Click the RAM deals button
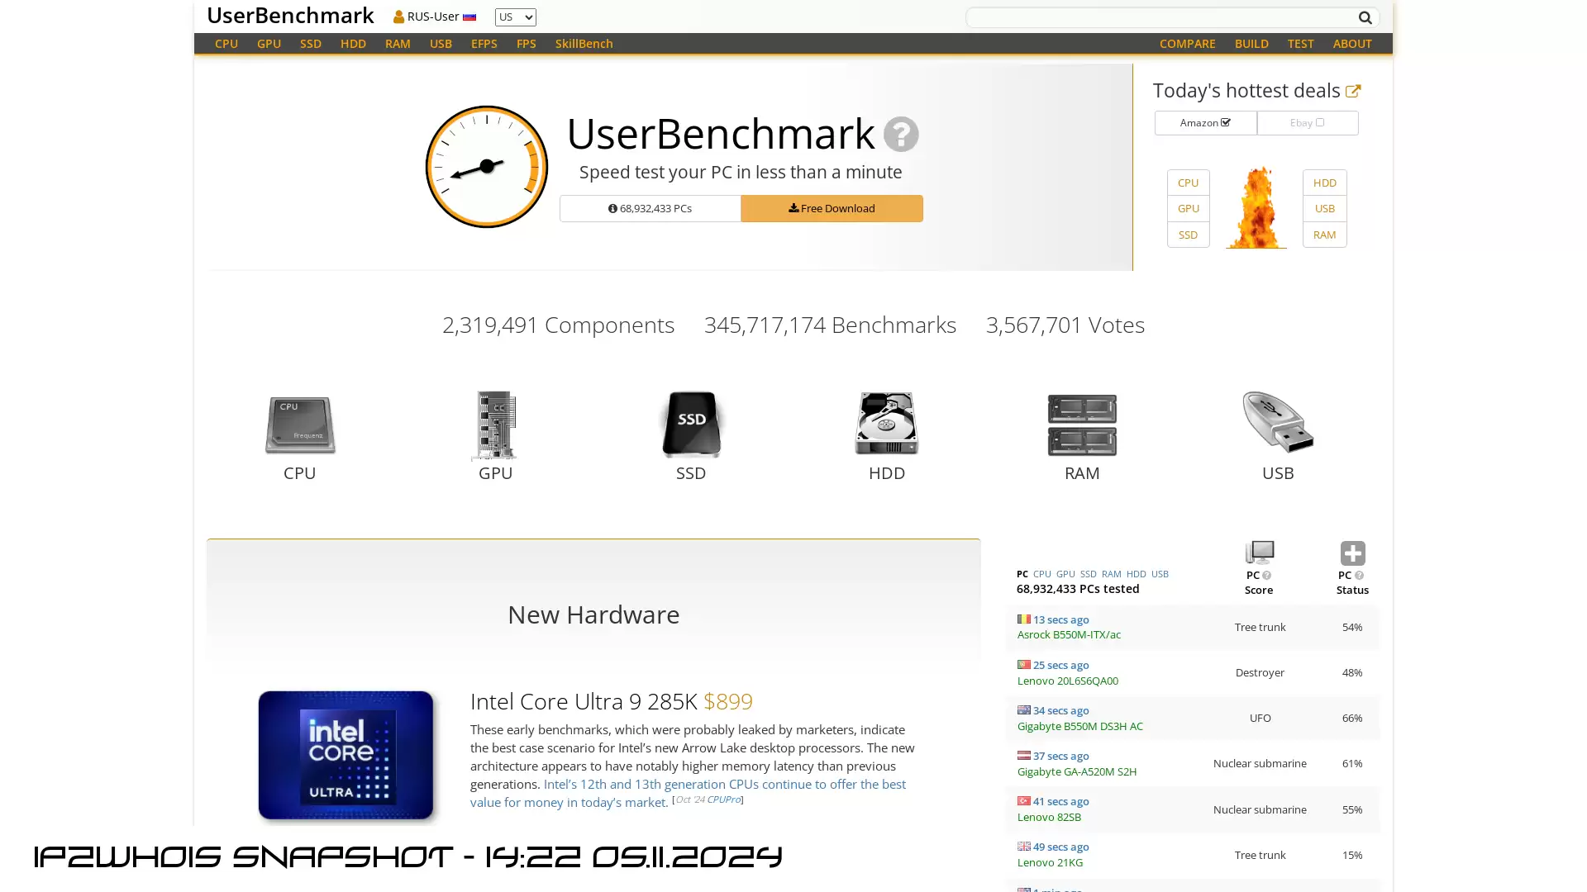Viewport: 1587px width, 892px height. point(1324,235)
